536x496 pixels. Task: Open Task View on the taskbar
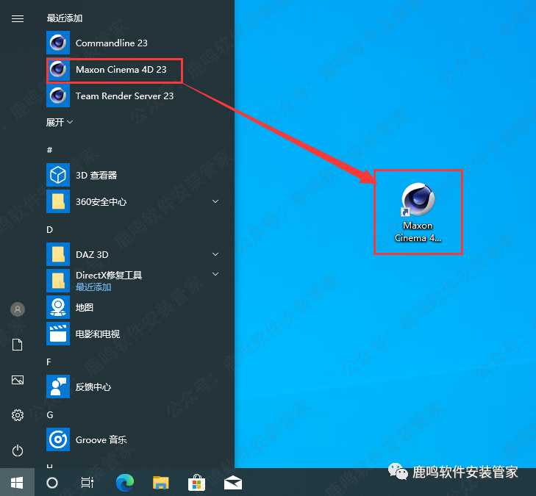(x=87, y=483)
